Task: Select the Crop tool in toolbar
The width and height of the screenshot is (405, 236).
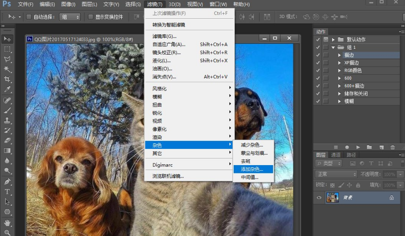Action: pos(7,79)
